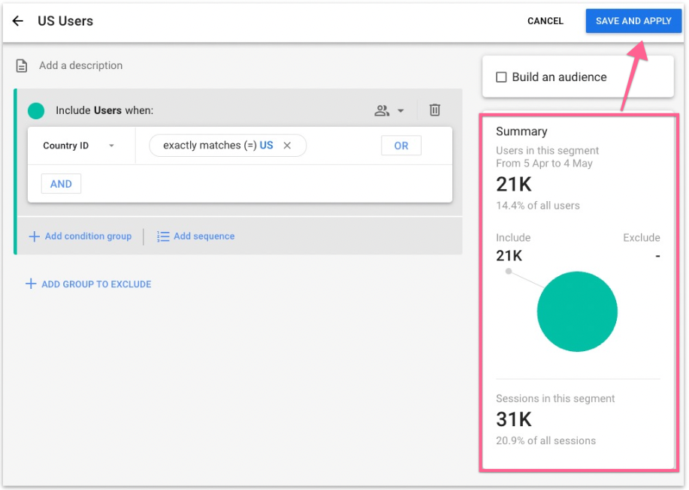Enable the Build an audience checkbox

coord(501,77)
